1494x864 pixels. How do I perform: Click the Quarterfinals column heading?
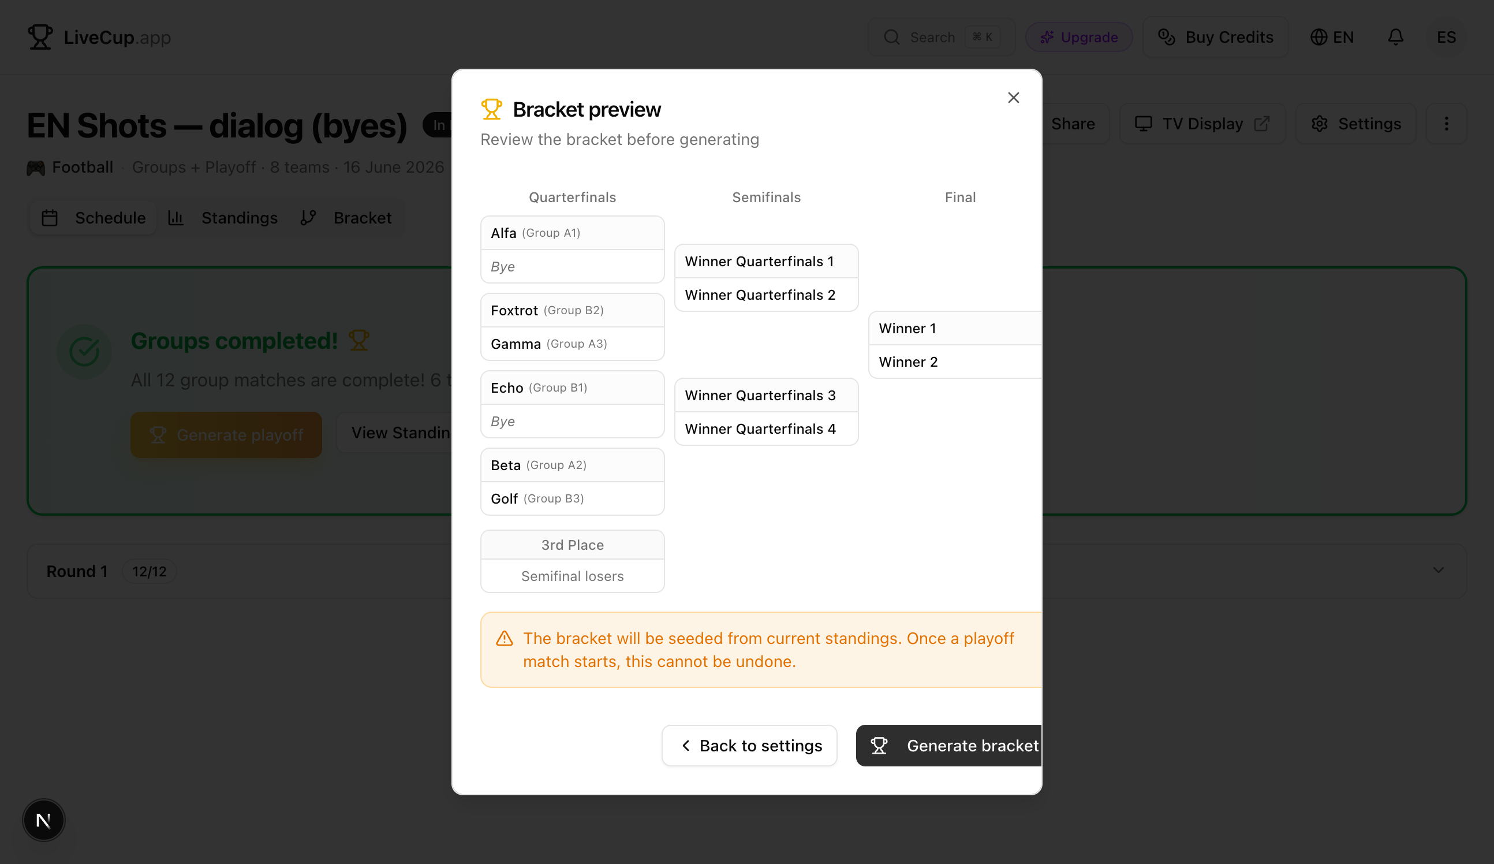tap(572, 198)
